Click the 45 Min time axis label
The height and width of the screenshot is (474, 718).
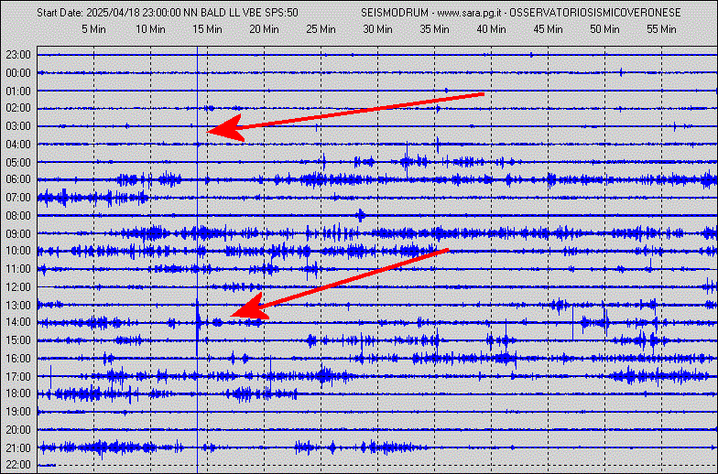coord(548,29)
